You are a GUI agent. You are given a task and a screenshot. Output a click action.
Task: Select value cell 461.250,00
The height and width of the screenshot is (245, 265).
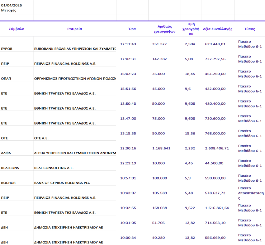tap(215, 74)
